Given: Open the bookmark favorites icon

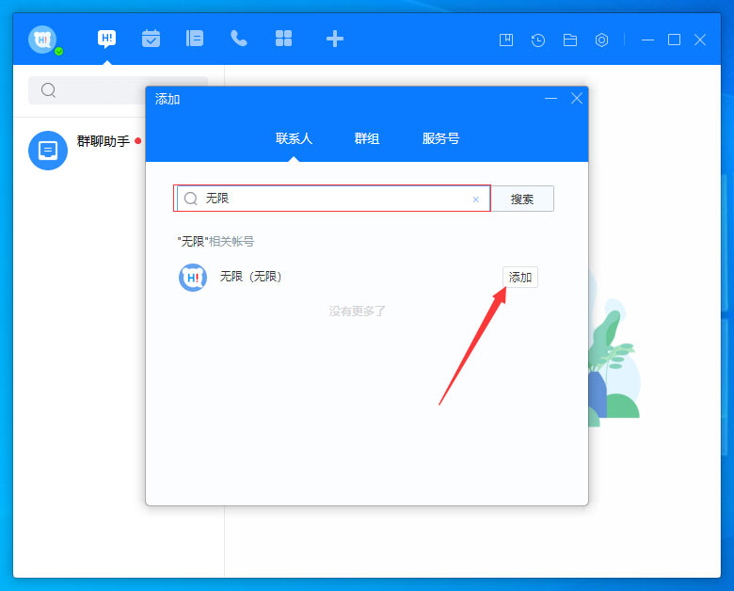Looking at the screenshot, I should tap(506, 40).
